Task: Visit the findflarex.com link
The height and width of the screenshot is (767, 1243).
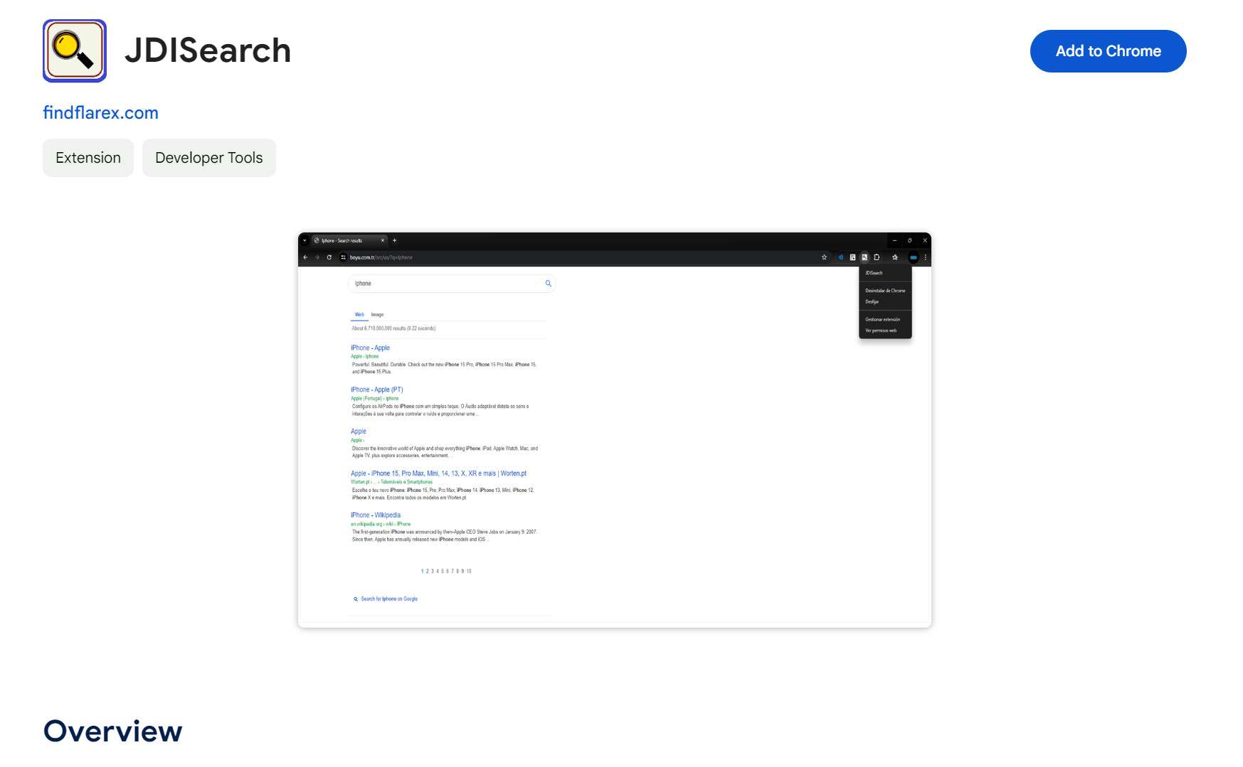Action: tap(100, 112)
